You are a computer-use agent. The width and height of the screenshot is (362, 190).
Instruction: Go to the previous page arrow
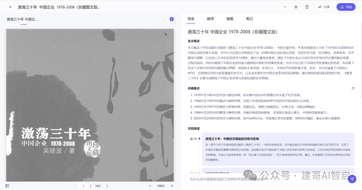pos(74,186)
